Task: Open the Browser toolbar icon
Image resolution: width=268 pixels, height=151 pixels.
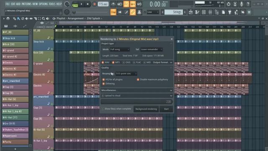Action: click(x=216, y=12)
